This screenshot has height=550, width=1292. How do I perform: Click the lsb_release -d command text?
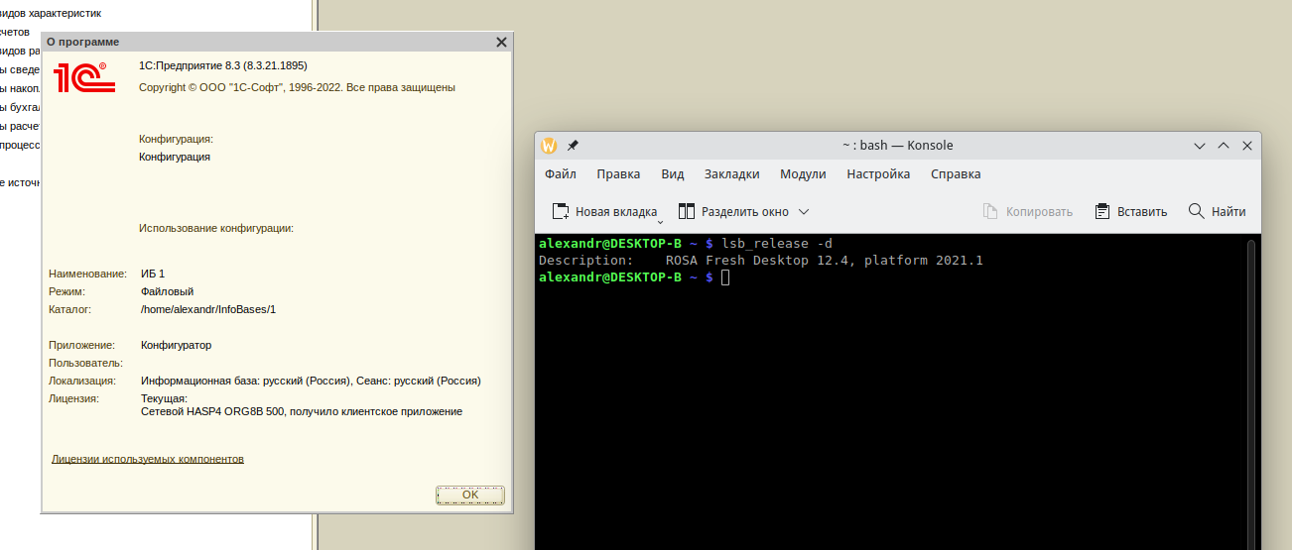pyautogui.click(x=777, y=244)
